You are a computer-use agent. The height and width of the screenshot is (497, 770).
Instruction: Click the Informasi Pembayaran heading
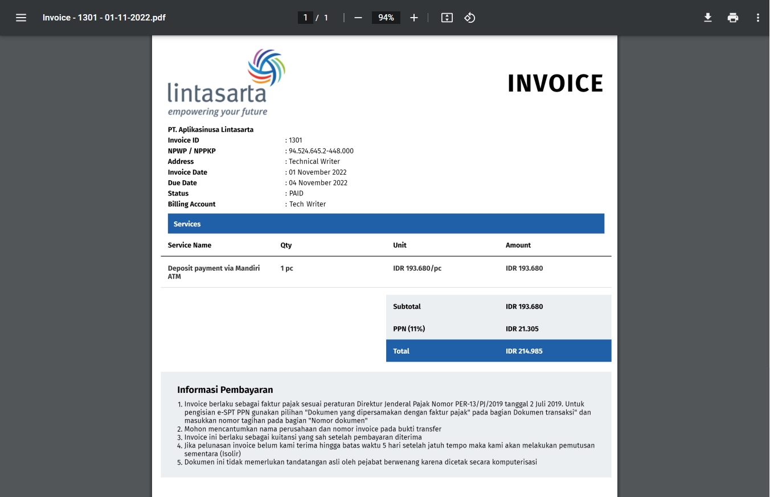(x=225, y=390)
